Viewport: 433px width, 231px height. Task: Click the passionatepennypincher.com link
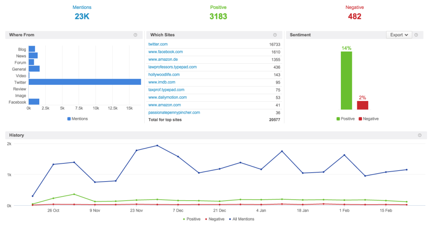click(174, 113)
